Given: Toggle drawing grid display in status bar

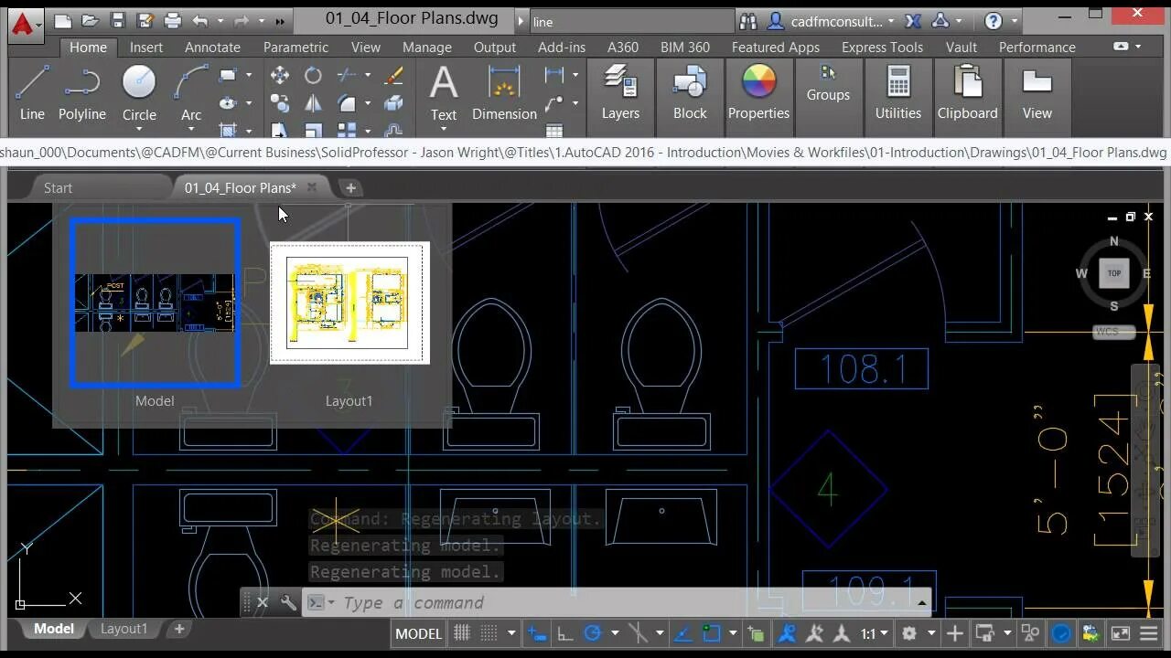Looking at the screenshot, I should pos(462,632).
